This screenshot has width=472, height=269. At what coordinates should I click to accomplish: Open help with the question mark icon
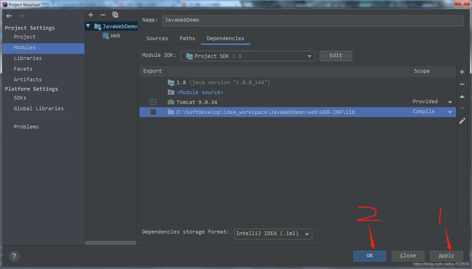14,256
